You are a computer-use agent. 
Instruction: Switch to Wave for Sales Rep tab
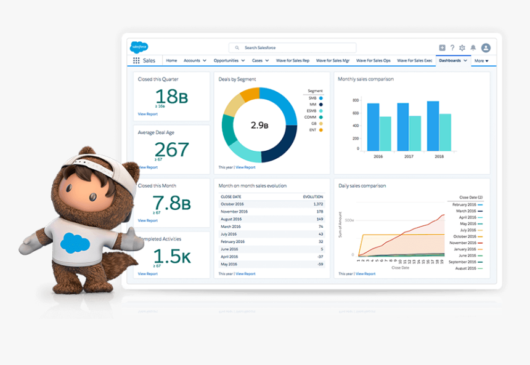[293, 60]
